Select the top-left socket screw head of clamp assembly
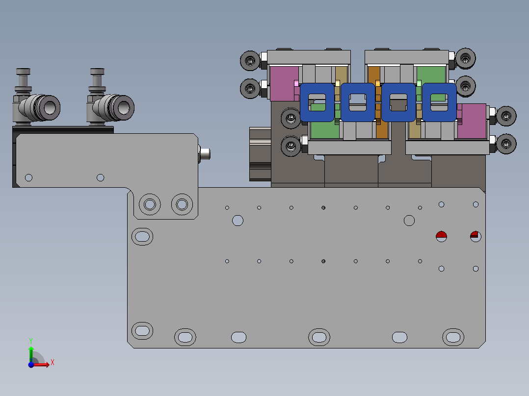Viewport: 529px width, 396px height. [250, 61]
